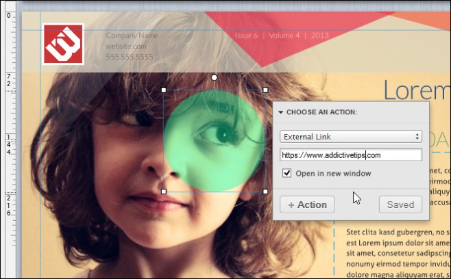
Task: Select the green circle hotspot shape
Action: tap(215, 141)
